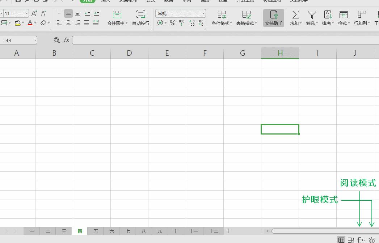Select column J header

[355, 53]
